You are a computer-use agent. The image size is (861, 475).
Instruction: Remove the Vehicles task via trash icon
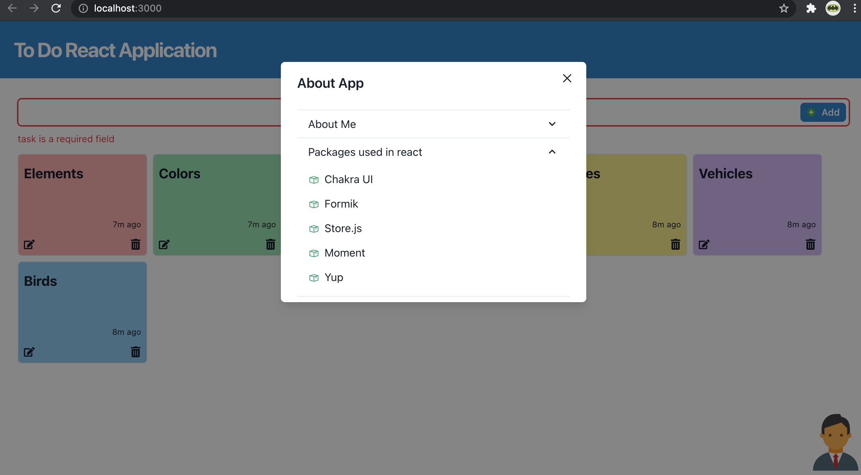810,244
